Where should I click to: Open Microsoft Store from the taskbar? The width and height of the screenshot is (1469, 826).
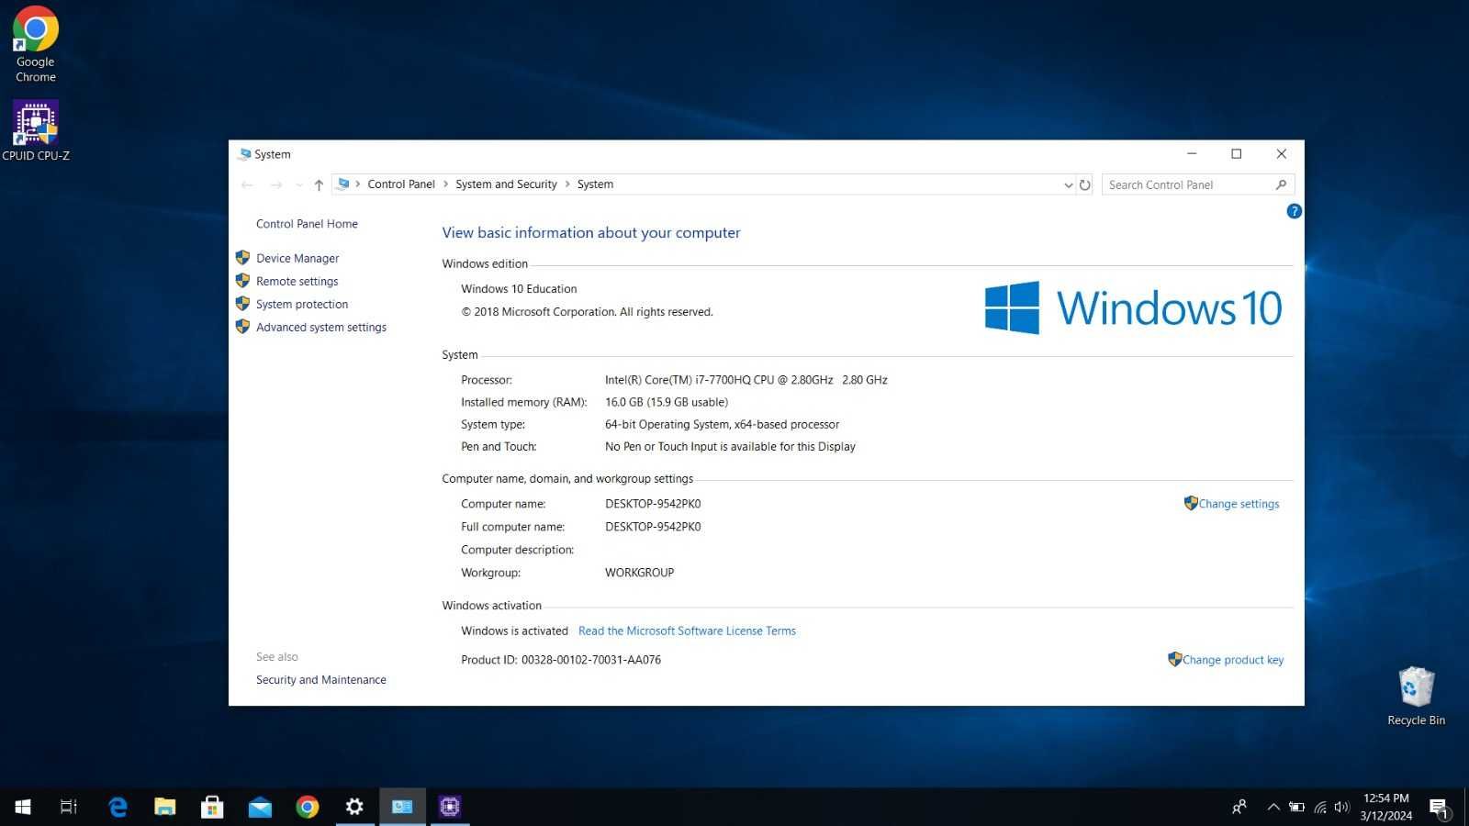212,807
